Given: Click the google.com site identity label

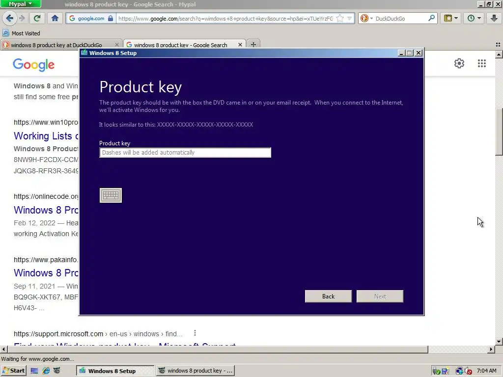Looking at the screenshot, I should [91, 18].
